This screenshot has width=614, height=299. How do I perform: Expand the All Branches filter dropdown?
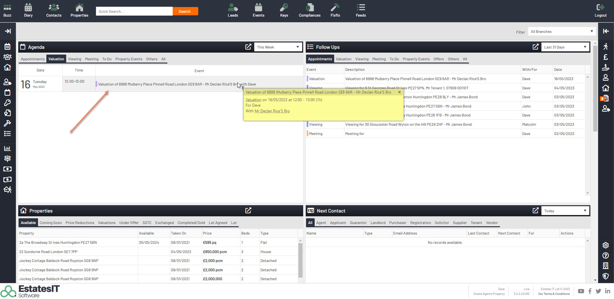click(562, 32)
